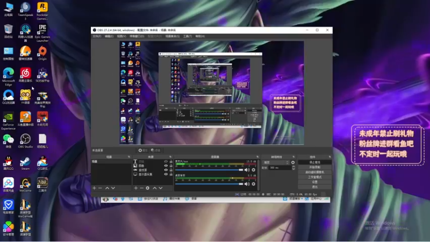Screen dimensions: 430x242
Task: Mute the 麦克风/Aux speaker icon
Action: (x=247, y=170)
